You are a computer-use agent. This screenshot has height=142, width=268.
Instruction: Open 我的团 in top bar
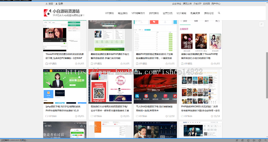206,4
